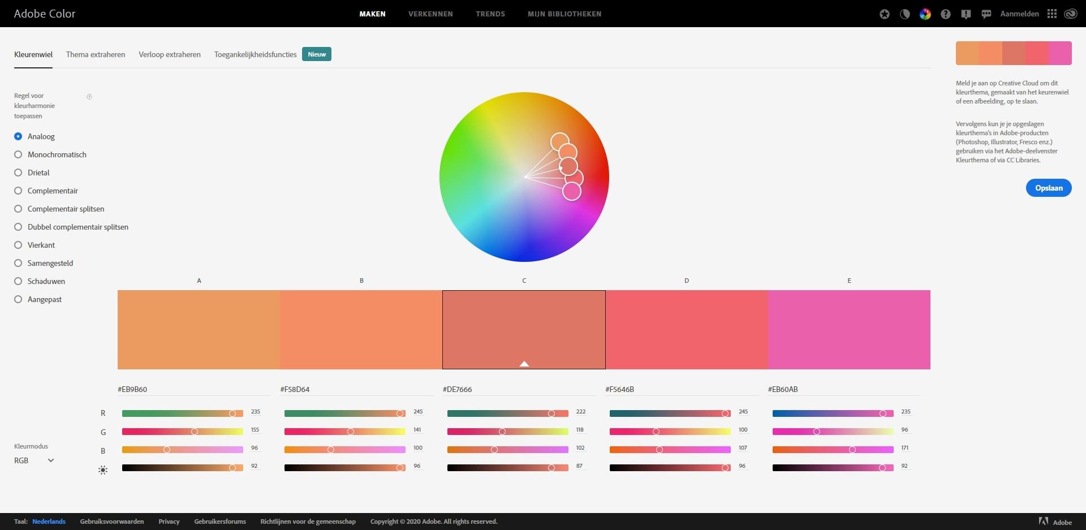The height and width of the screenshot is (530, 1086).
Task: Choose Complementair splitsen option
Action: coord(59,209)
